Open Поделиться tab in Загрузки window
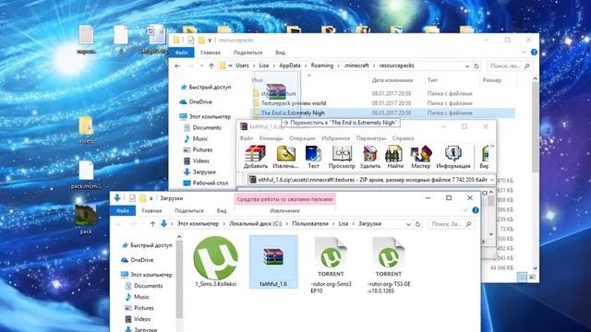 click(188, 211)
